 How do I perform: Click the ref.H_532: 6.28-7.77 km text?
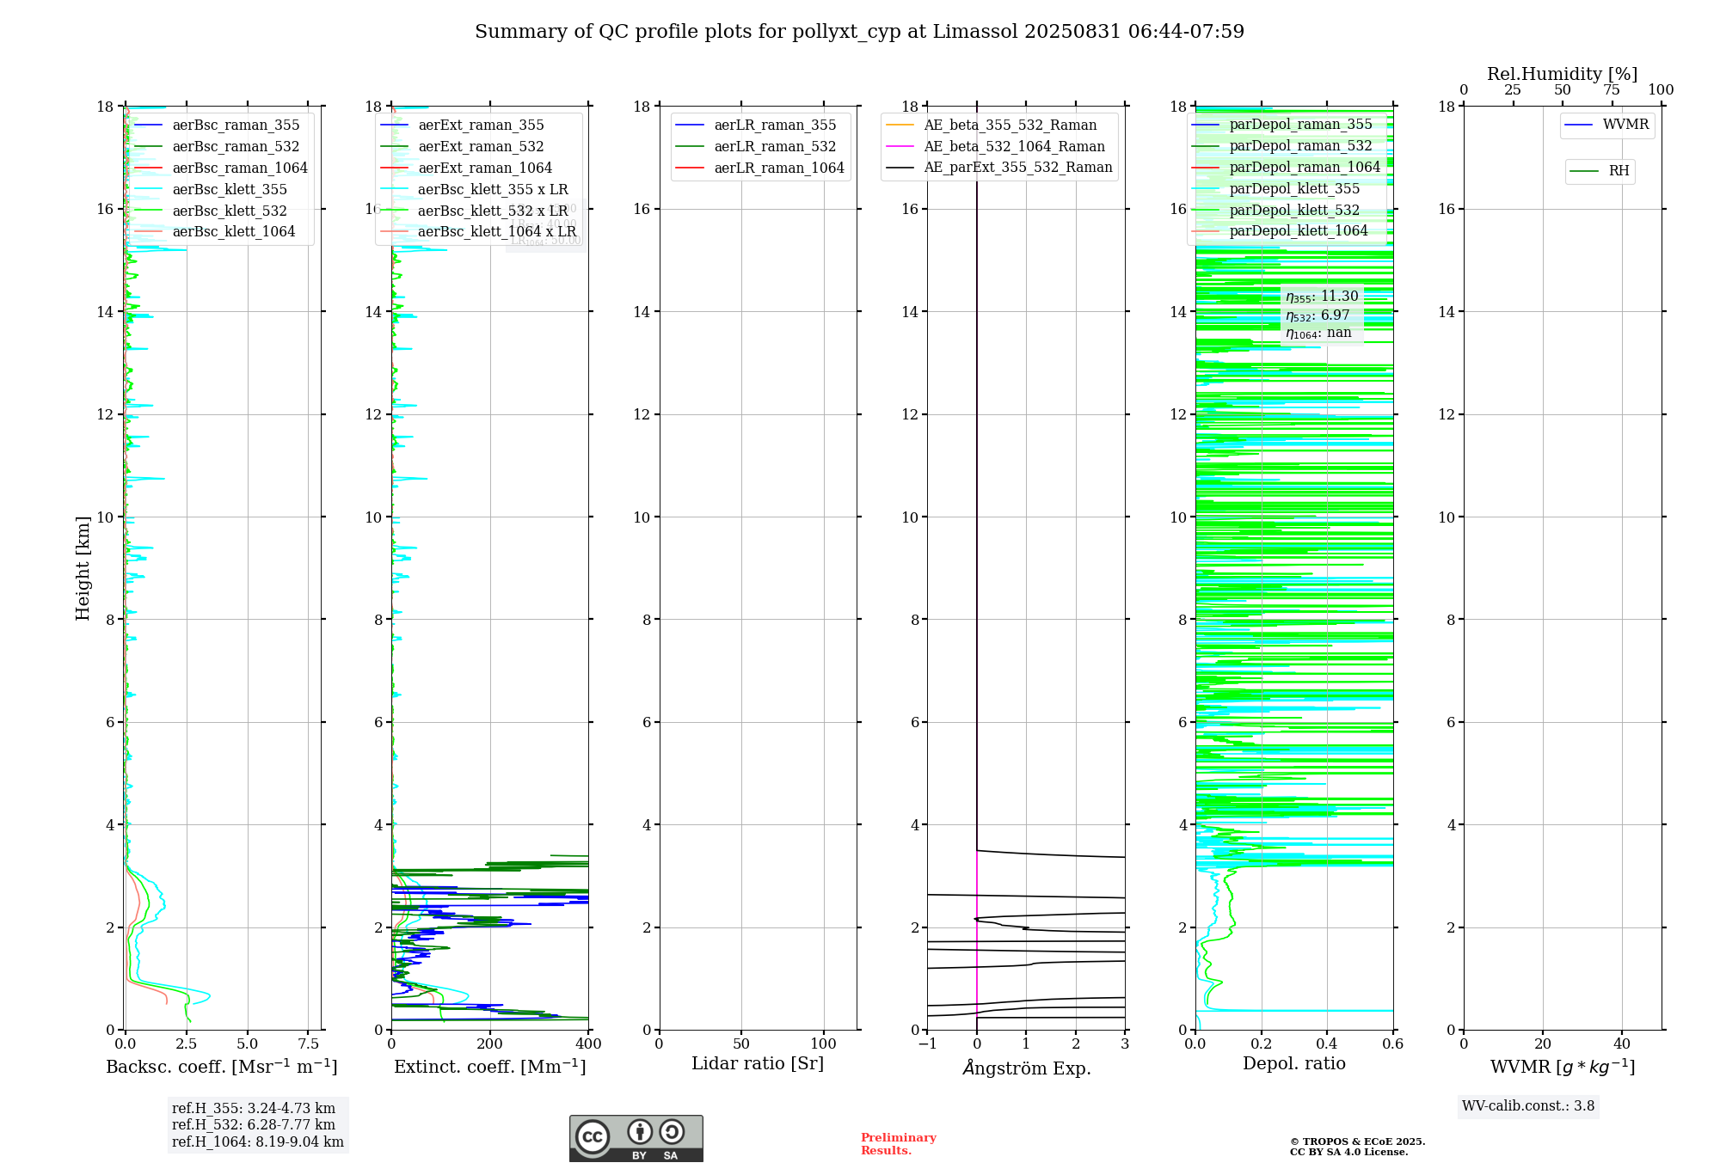[x=254, y=1125]
